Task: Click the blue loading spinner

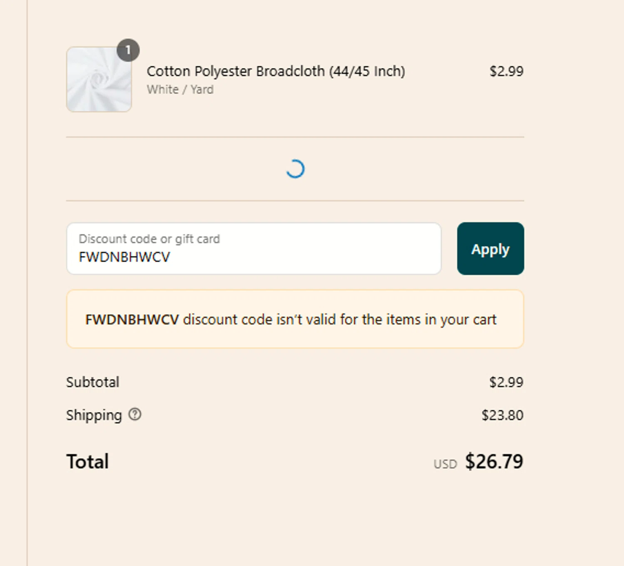Action: point(295,169)
